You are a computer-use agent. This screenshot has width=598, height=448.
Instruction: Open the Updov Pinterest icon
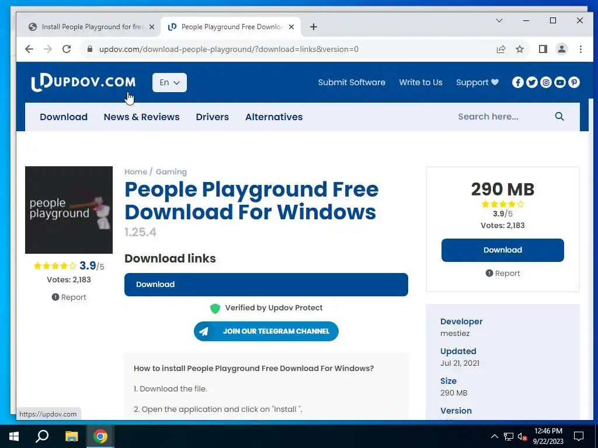coord(574,82)
